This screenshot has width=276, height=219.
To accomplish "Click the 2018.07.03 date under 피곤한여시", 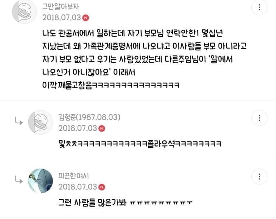I will pyautogui.click(x=78, y=187).
